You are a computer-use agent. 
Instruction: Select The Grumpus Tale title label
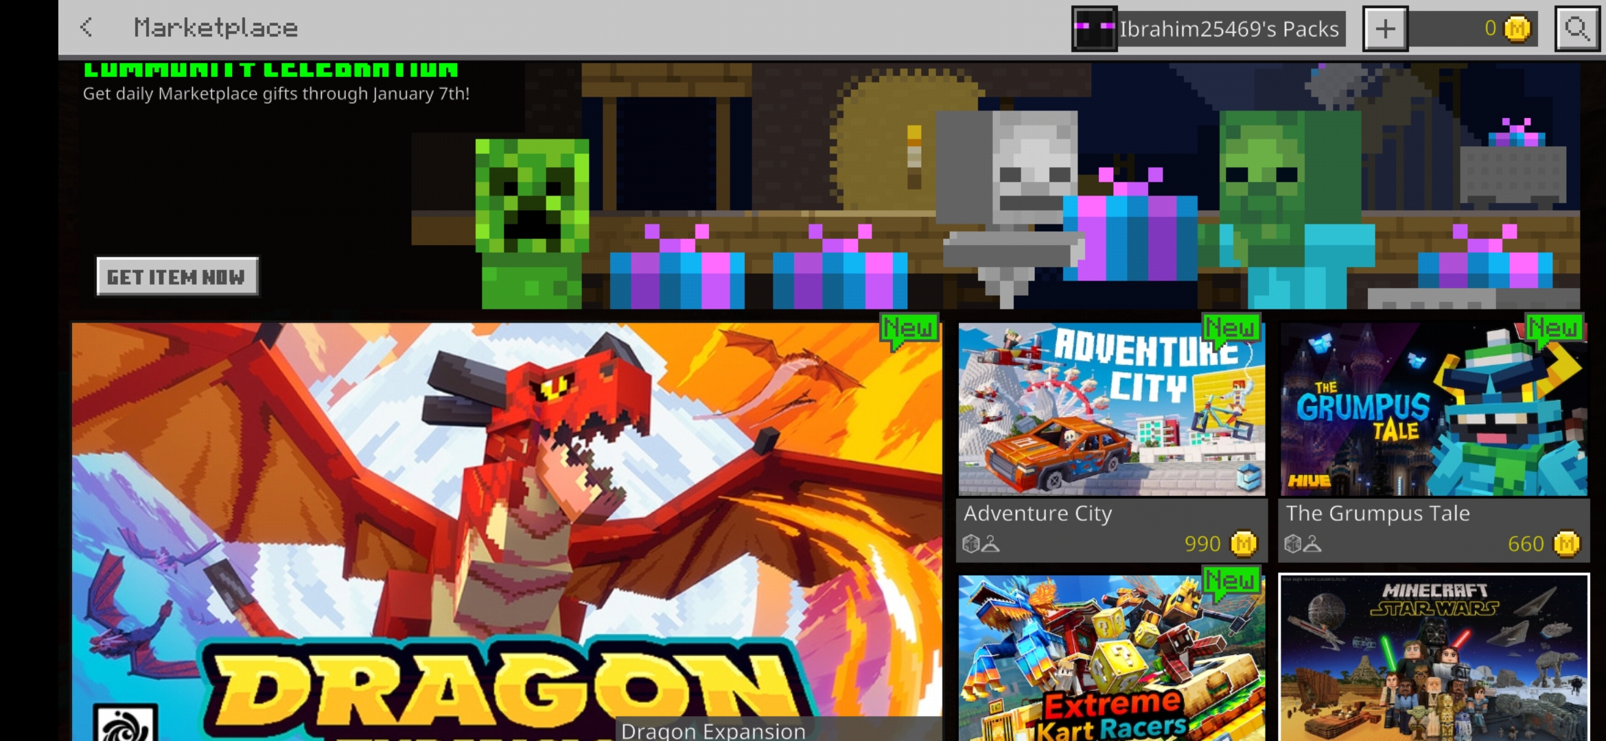[x=1377, y=513]
